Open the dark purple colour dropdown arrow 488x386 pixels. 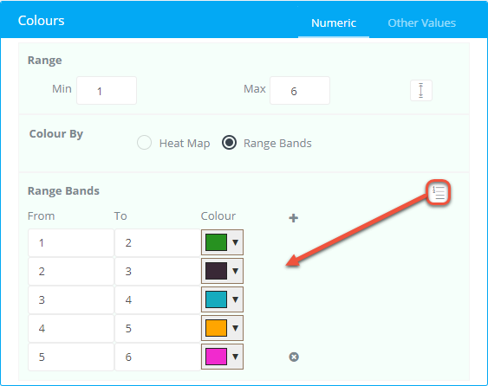pyautogui.click(x=235, y=271)
